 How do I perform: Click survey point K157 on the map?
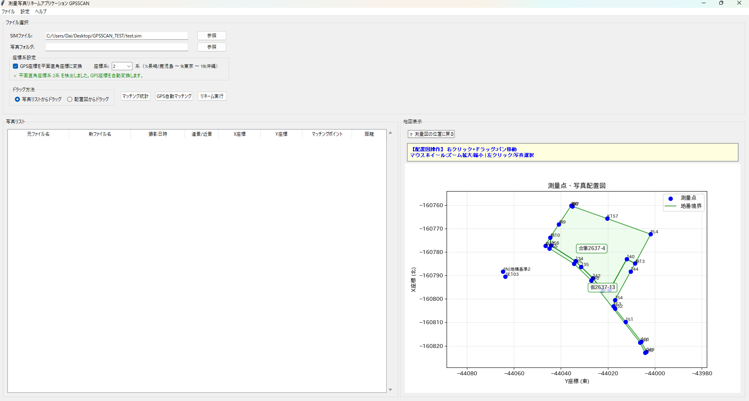pyautogui.click(x=607, y=218)
